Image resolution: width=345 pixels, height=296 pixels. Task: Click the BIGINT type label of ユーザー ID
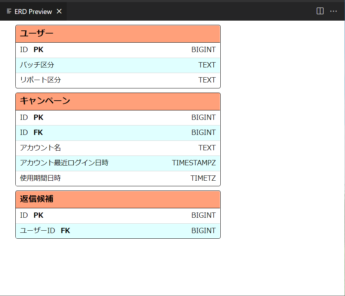point(203,49)
